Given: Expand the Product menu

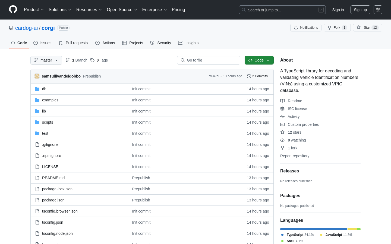Looking at the screenshot, I should [34, 9].
